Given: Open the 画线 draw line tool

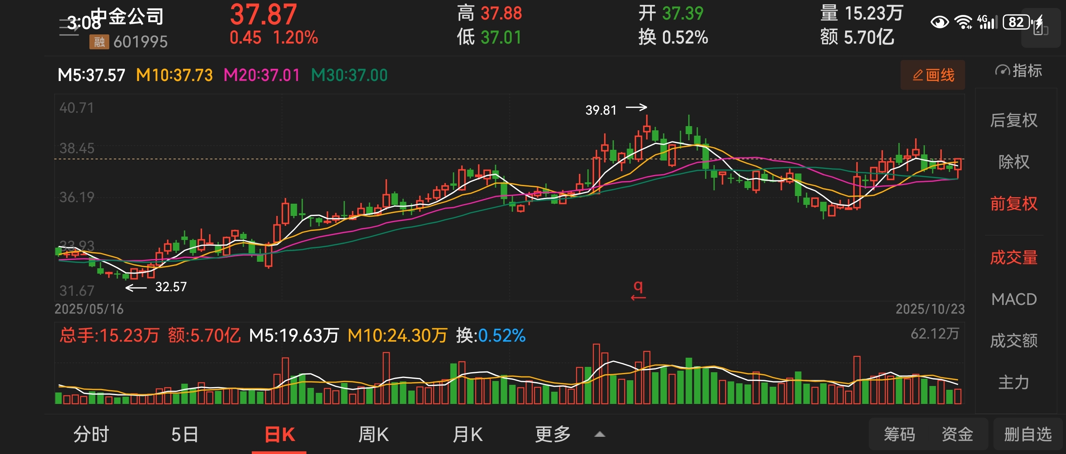Looking at the screenshot, I should click(x=932, y=75).
